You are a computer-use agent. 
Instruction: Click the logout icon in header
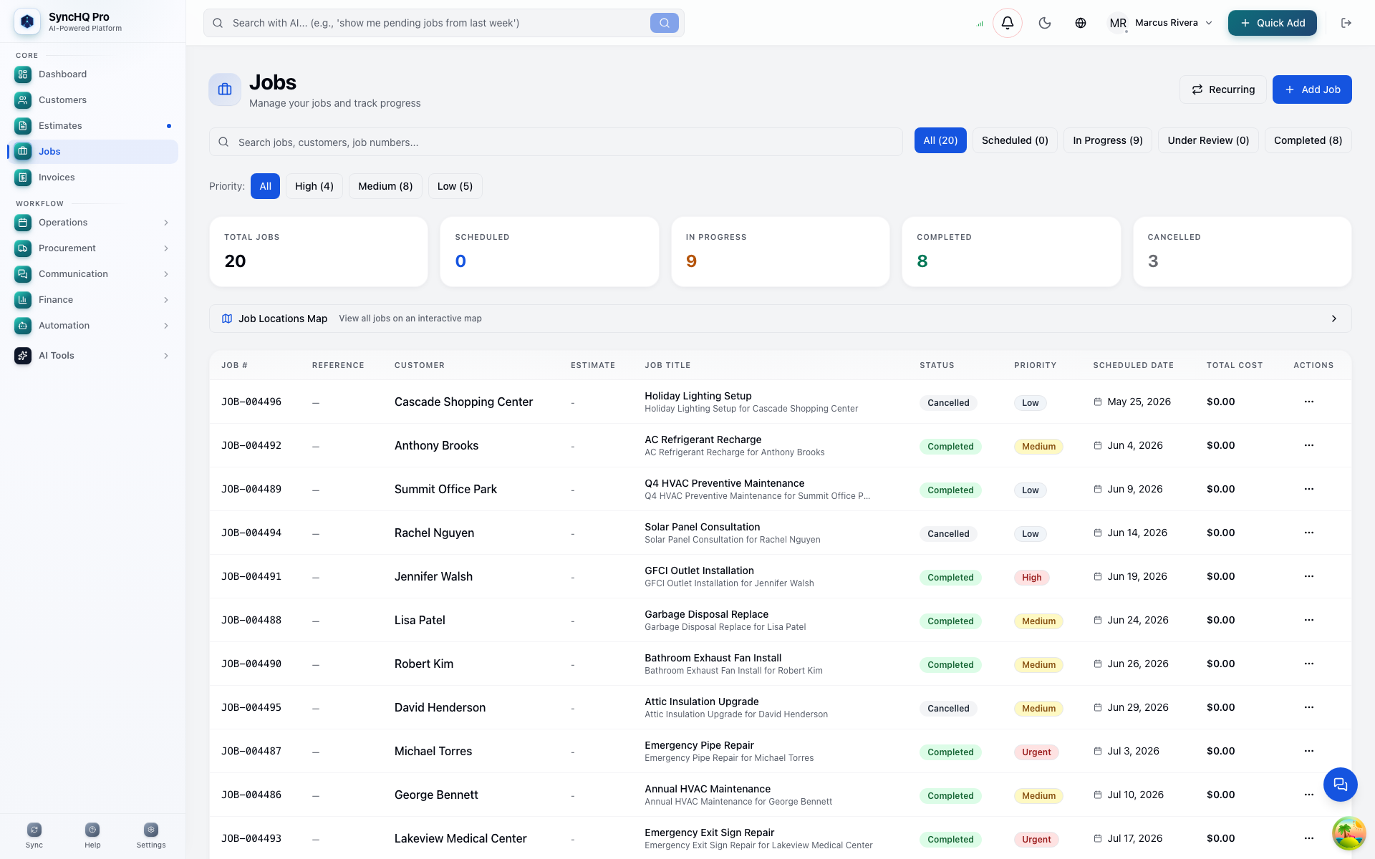coord(1346,23)
